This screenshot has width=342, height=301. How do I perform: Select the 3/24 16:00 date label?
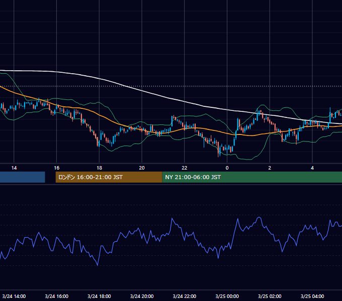point(56,296)
